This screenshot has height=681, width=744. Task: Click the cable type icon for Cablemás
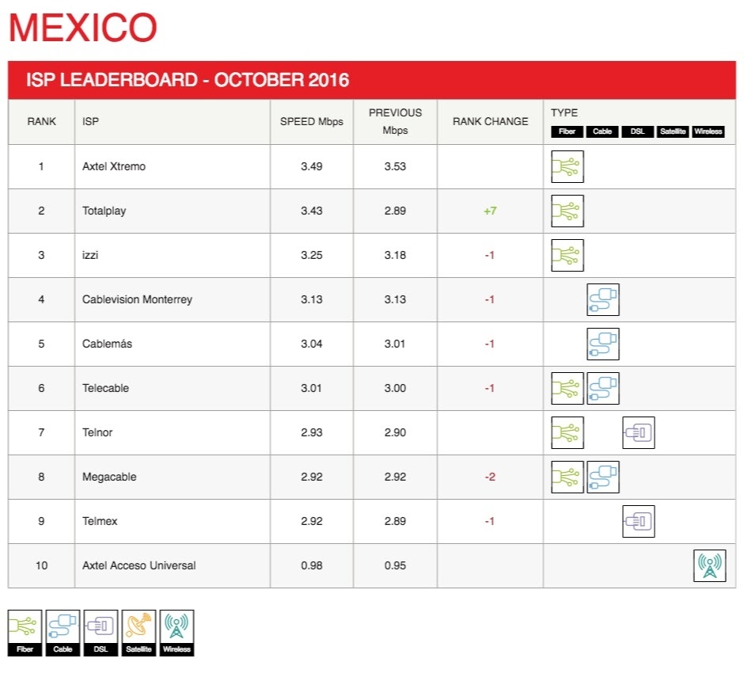603,344
